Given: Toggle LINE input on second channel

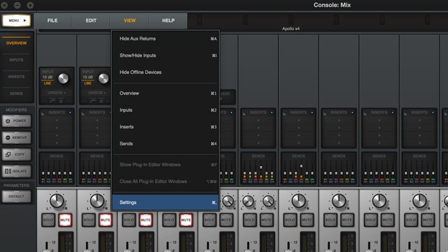Looking at the screenshot, I should pyautogui.click(x=88, y=83).
